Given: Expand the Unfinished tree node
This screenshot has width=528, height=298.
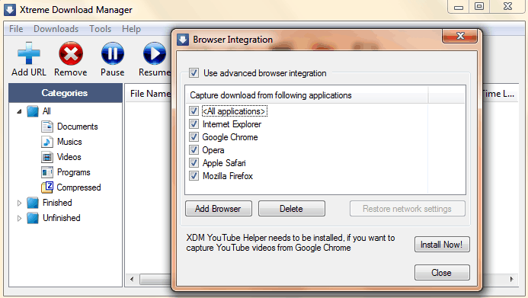Looking at the screenshot, I should 19,218.
